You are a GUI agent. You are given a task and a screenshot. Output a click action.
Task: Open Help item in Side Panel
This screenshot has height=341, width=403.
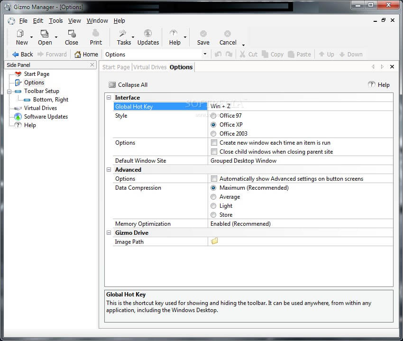pyautogui.click(x=30, y=125)
